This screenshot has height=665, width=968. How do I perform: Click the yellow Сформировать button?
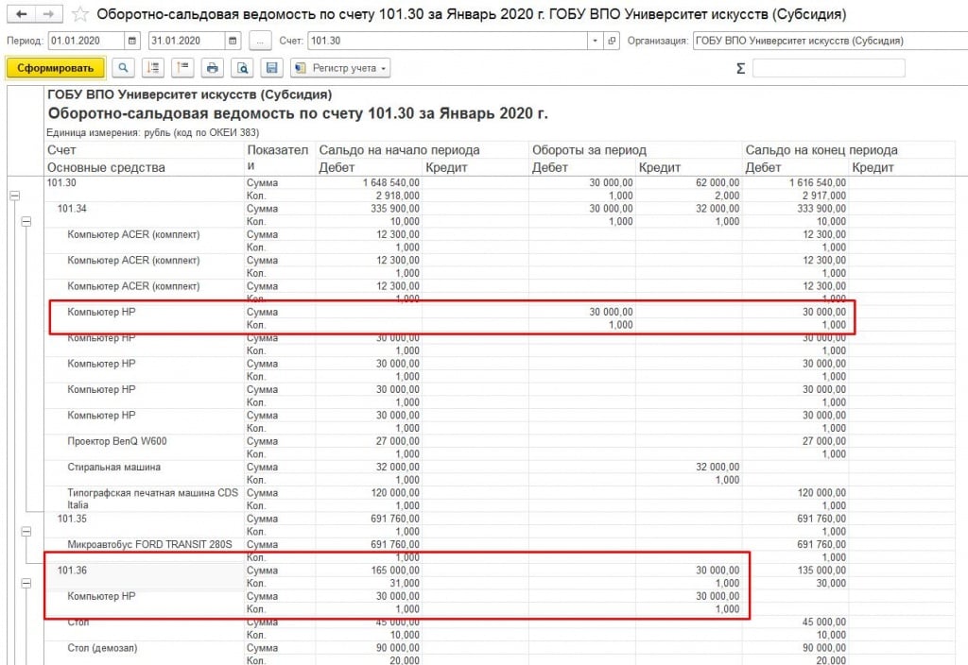(x=55, y=68)
